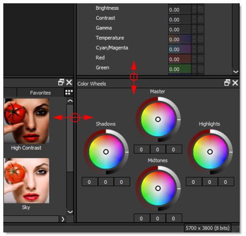Click presets scroll up chevron
The width and height of the screenshot is (246, 236).
coord(70,101)
